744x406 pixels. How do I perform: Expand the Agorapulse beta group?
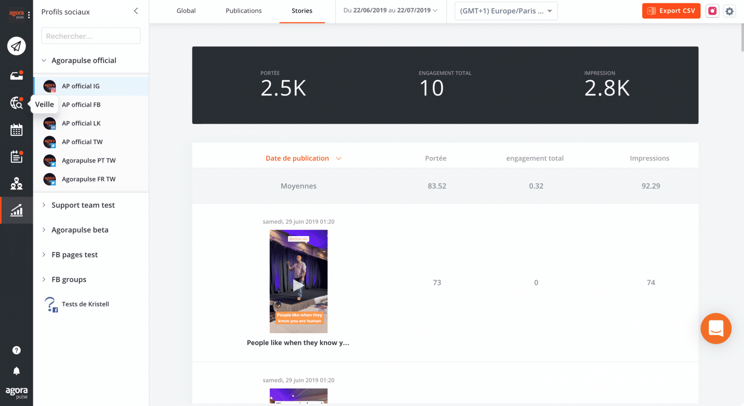[x=44, y=230]
